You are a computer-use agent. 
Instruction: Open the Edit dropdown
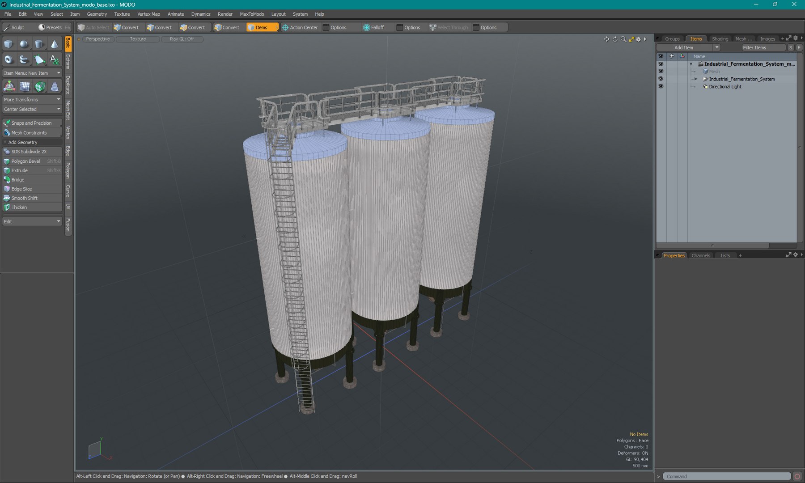pos(32,221)
